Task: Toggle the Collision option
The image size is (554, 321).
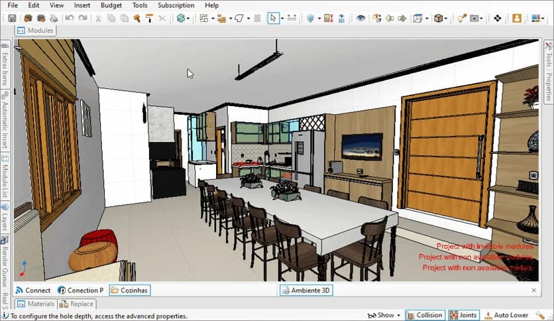Action: point(424,316)
